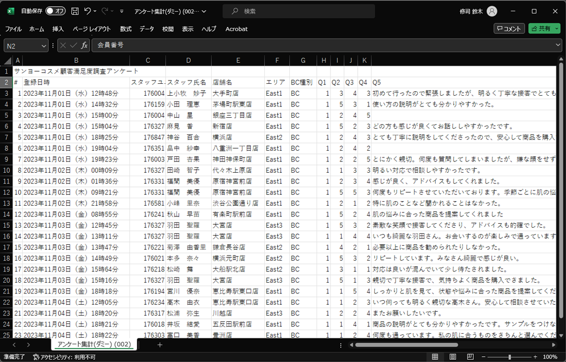Toggle the 自動保存 AutoSave switch
The width and height of the screenshot is (566, 362).
click(55, 11)
